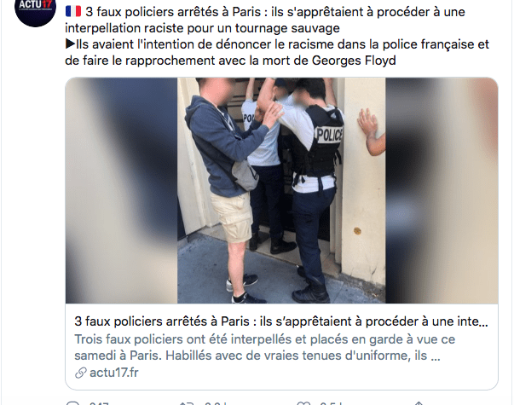Viewport: 514px width, 405px height.
Task: Click the tweet text mentioning Georges Floyd
Action: [x=277, y=52]
